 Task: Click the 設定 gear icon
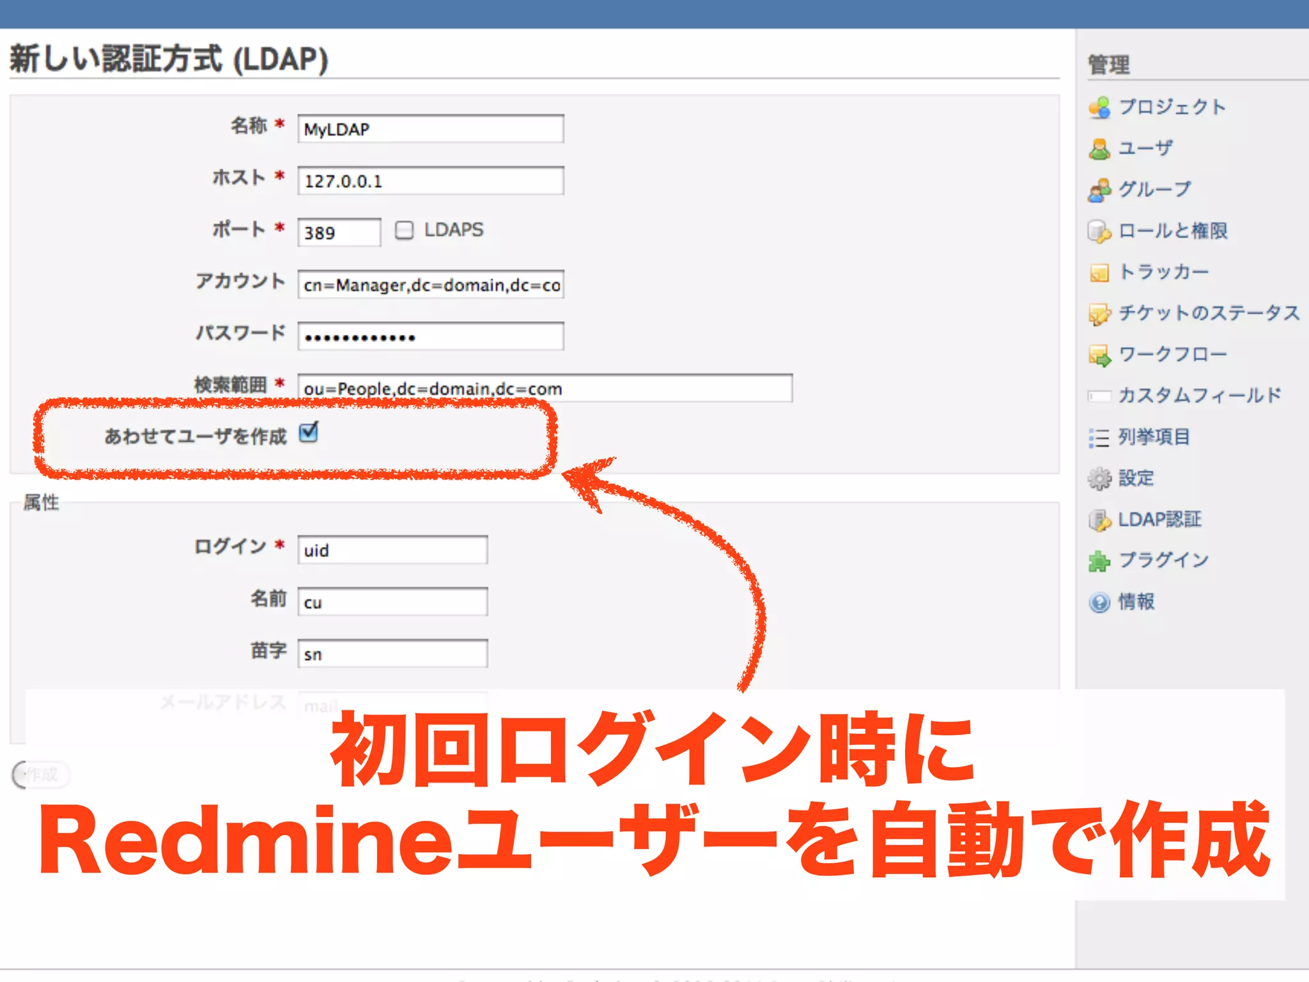(x=1099, y=479)
